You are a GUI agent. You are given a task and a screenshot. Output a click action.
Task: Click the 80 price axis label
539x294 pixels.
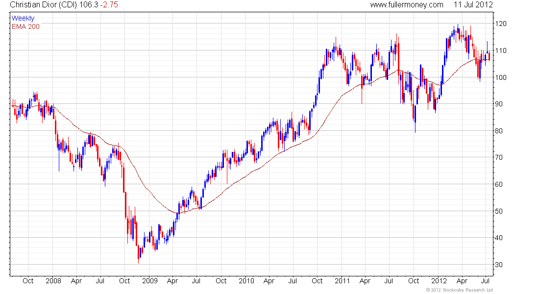pos(499,131)
